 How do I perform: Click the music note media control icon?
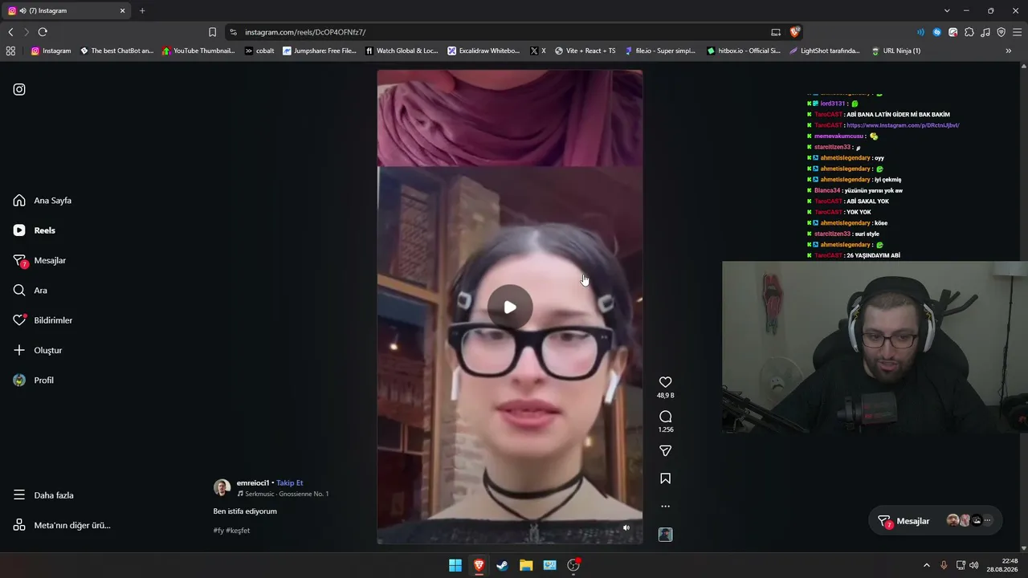pyautogui.click(x=985, y=32)
